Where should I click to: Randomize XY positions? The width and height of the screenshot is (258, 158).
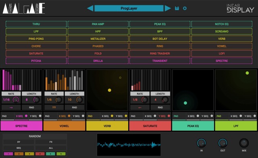(x=19, y=142)
